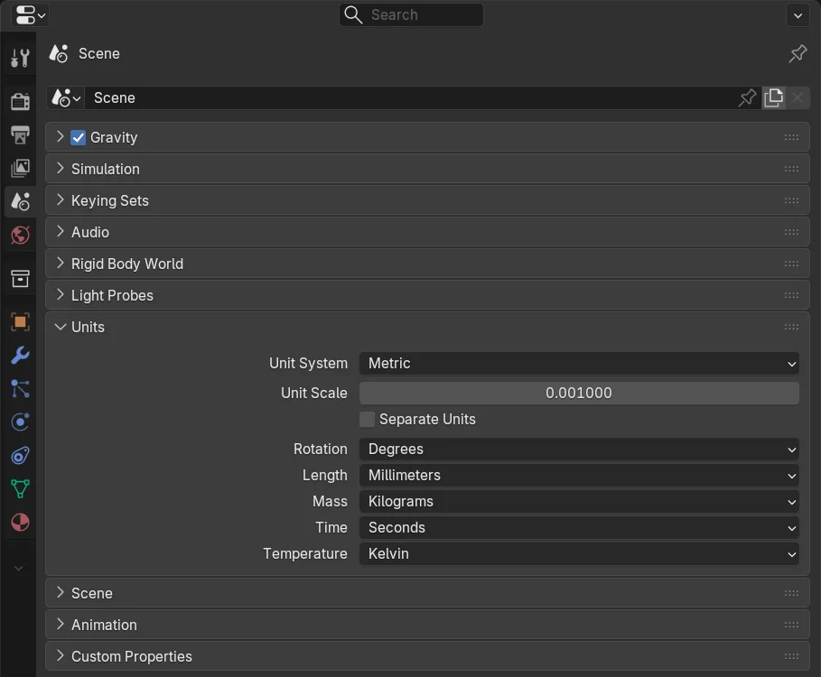Open the Mass units dropdown
821x677 pixels.
click(579, 501)
